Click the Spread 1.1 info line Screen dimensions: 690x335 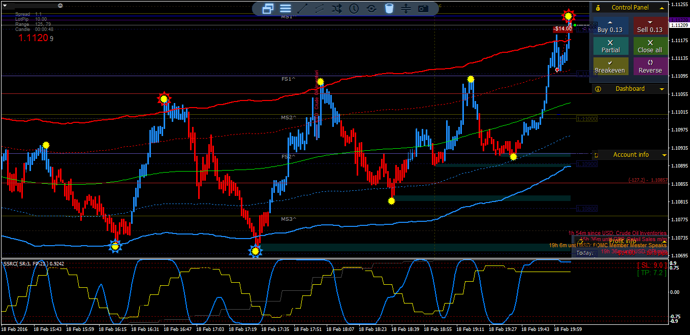pyautogui.click(x=28, y=14)
